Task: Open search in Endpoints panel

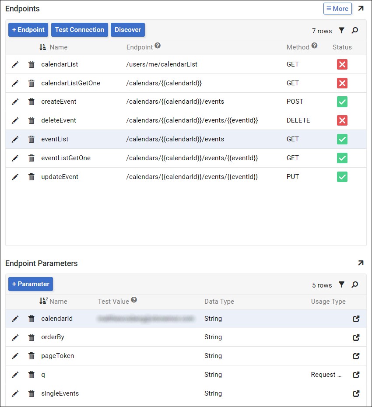Action: [x=355, y=31]
